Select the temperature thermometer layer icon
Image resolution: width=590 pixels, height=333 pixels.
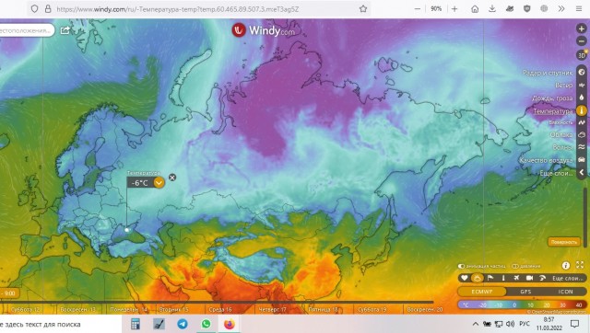582,110
